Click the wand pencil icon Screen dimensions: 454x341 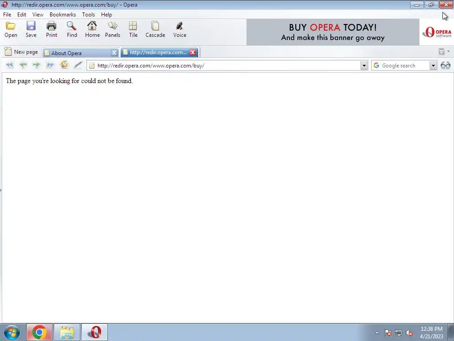(x=78, y=65)
